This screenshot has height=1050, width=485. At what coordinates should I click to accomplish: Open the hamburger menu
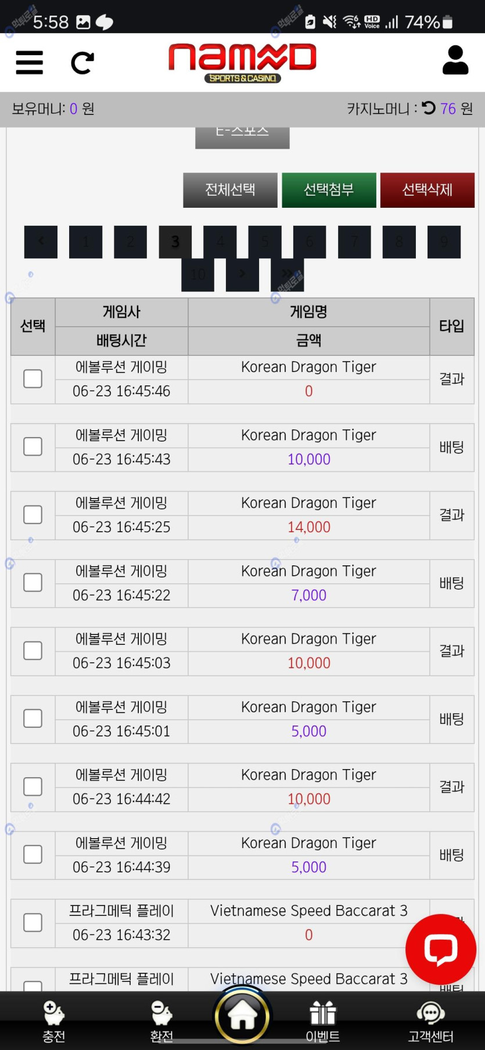pyautogui.click(x=29, y=62)
